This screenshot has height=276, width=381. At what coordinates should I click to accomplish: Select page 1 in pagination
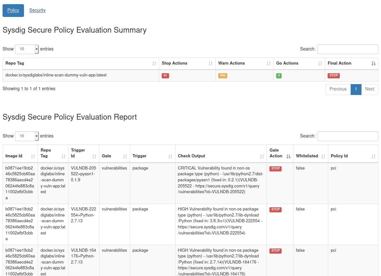(x=356, y=89)
